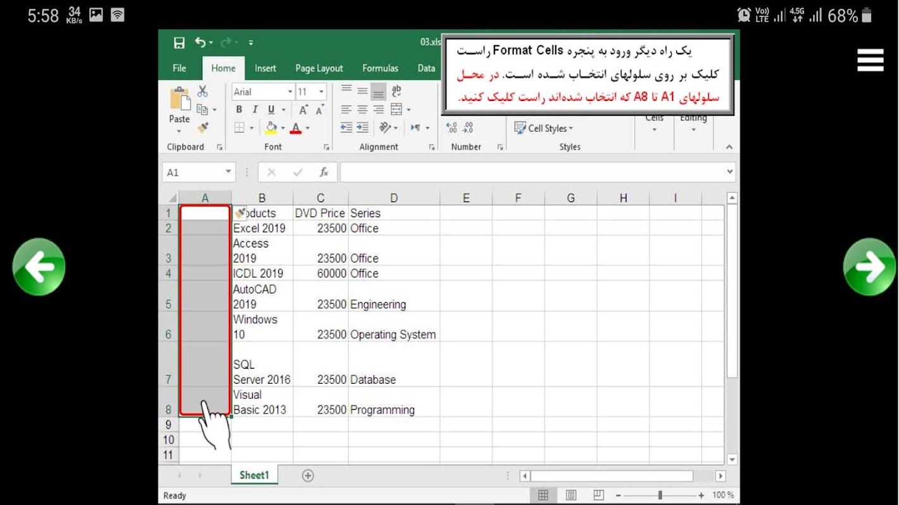Center text horizontally
Screen dimensions: 899x505
coord(362,109)
